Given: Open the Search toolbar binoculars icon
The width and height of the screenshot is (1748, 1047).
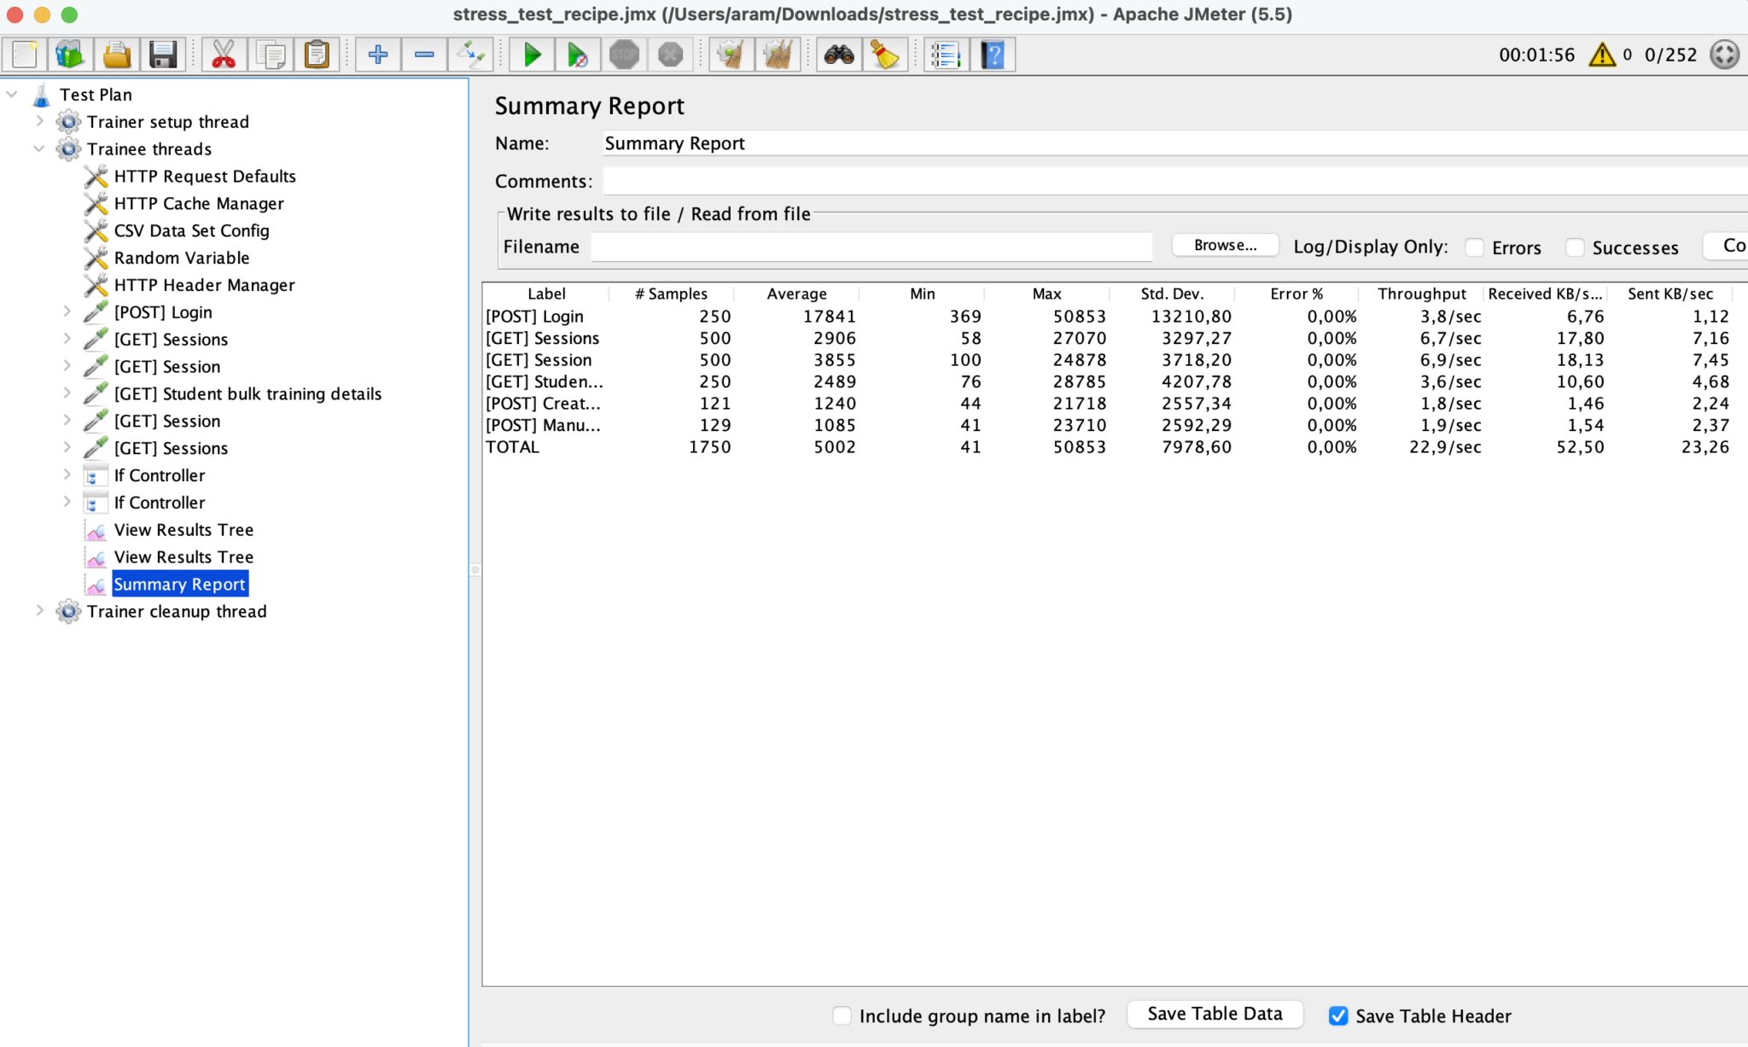Looking at the screenshot, I should click(839, 54).
